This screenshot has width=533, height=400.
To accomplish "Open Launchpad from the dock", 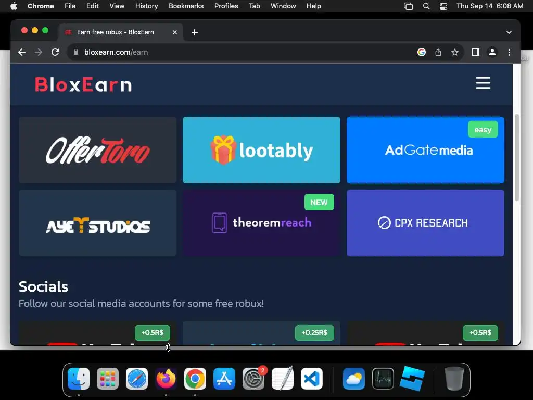I will tap(108, 379).
